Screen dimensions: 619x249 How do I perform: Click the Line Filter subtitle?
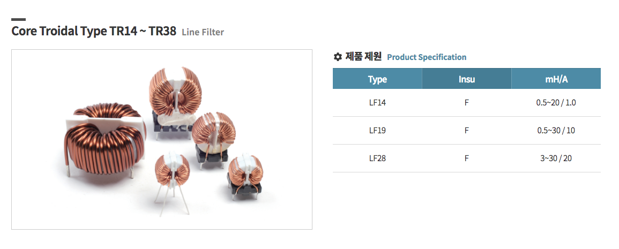point(203,32)
